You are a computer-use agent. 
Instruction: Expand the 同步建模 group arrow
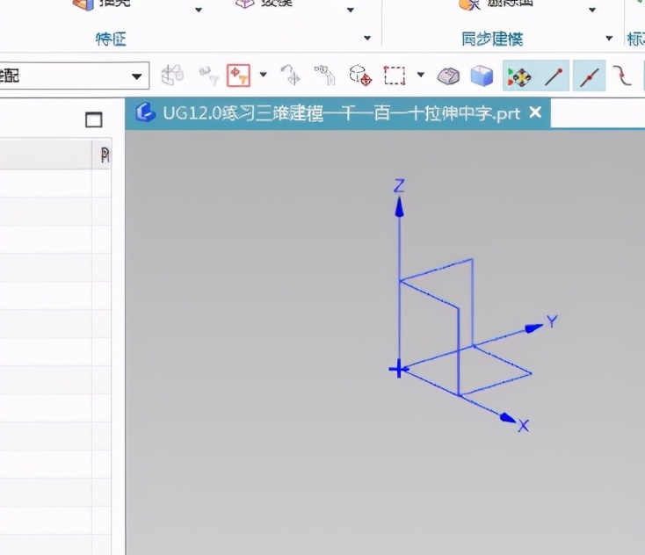(609, 39)
